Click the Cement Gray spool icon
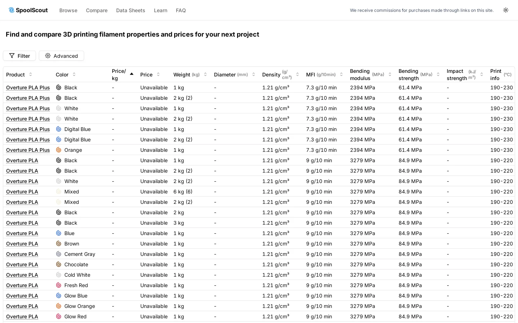The image size is (518, 323). tap(59, 254)
